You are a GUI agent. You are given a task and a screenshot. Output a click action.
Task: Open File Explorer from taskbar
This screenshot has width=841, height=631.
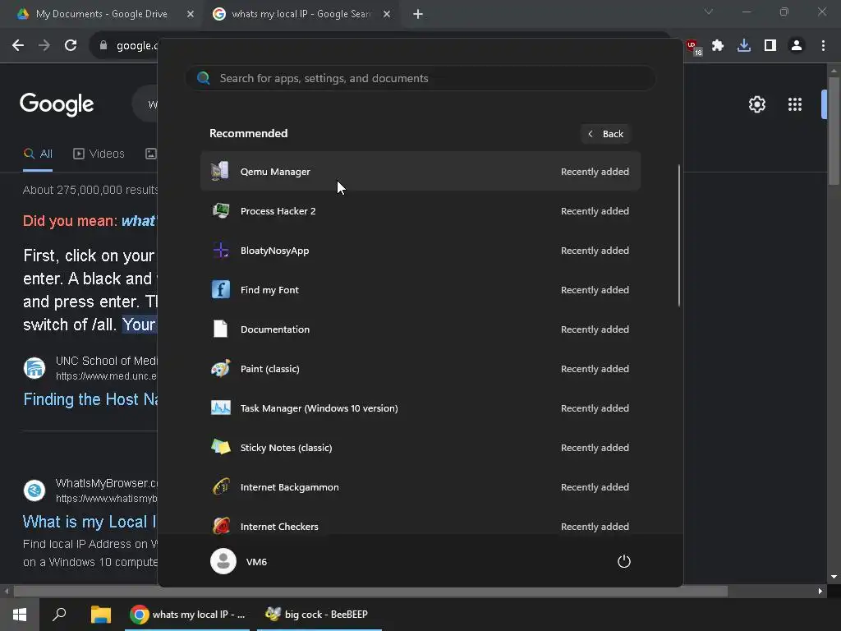pyautogui.click(x=100, y=615)
